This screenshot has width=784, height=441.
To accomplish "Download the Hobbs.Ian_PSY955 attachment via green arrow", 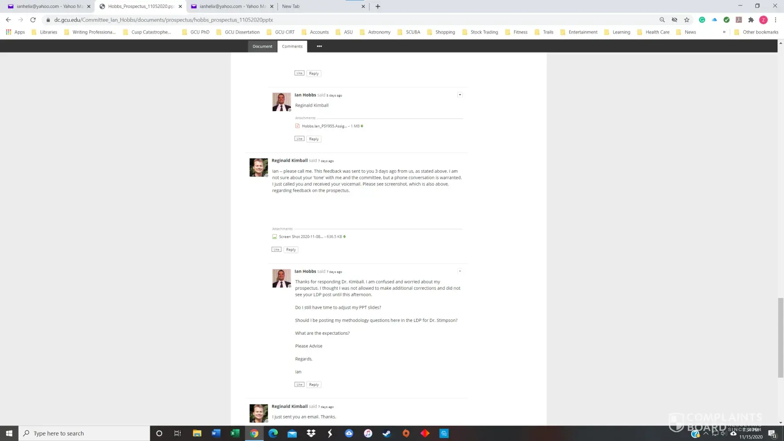I will (362, 126).
